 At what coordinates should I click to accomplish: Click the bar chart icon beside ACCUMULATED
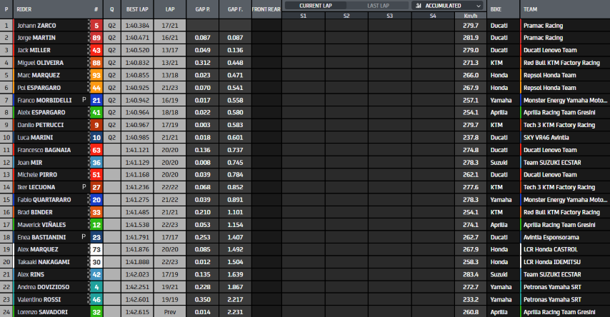point(418,6)
